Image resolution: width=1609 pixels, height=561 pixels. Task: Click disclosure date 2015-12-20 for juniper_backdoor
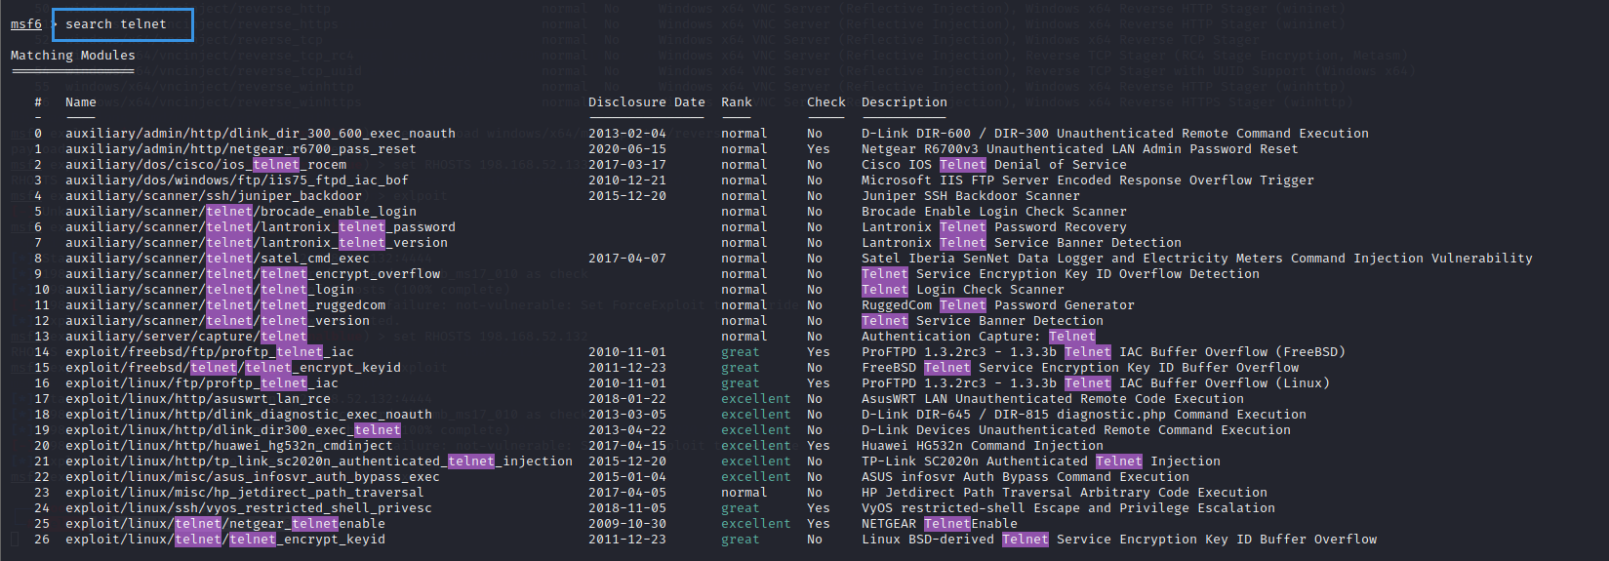pos(627,196)
